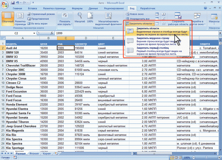This screenshot has height=160, width=222.
Task: Save workspace (Сохранить рабочую область)
Action: pyautogui.click(x=178, y=19)
